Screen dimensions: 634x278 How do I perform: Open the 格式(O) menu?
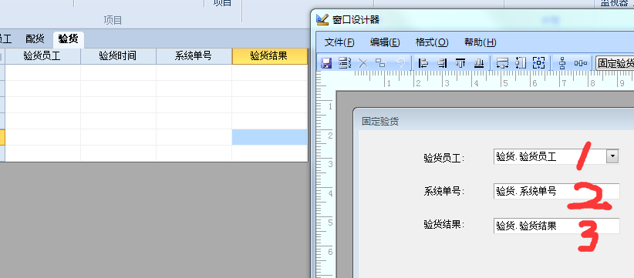[432, 42]
